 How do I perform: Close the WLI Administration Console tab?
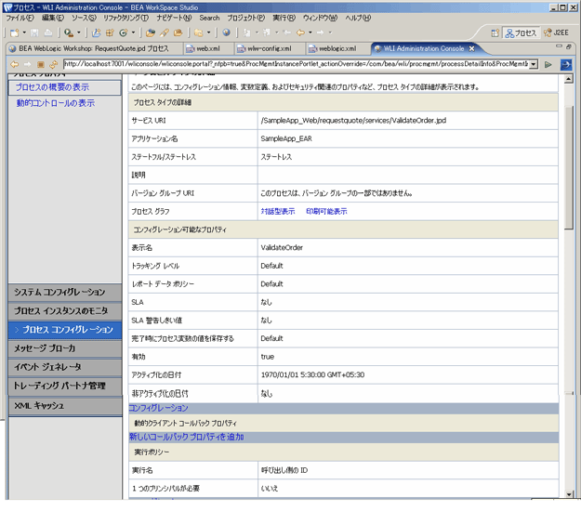[471, 48]
